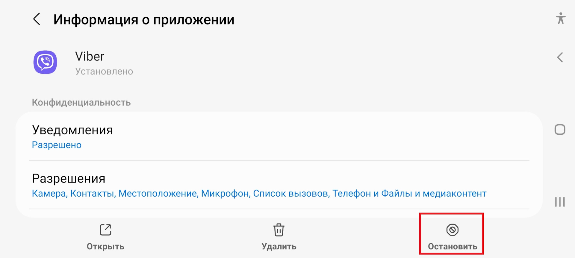Tap the Микрофон permission link
The height and width of the screenshot is (258, 575).
pyautogui.click(x=225, y=194)
